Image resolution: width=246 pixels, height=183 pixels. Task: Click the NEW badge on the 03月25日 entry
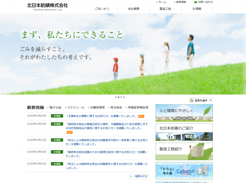pos(141,116)
